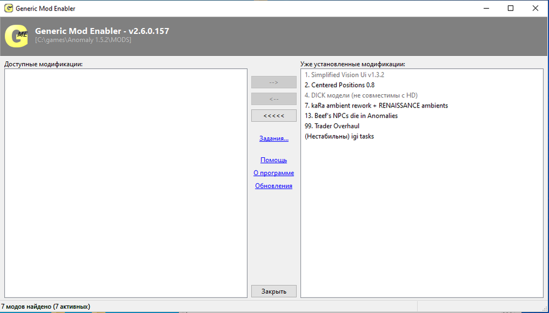
Task: Click the Закрыть button
Action: click(274, 291)
